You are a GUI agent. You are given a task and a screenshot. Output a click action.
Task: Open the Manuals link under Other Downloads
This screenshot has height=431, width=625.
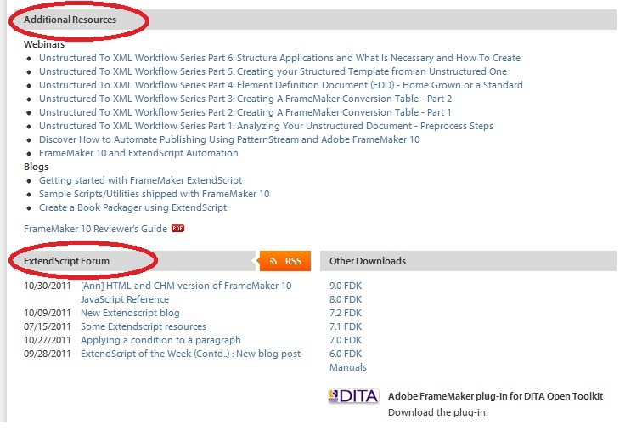click(348, 367)
